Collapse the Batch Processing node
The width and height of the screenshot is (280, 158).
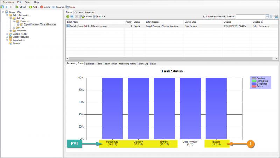click(7, 15)
